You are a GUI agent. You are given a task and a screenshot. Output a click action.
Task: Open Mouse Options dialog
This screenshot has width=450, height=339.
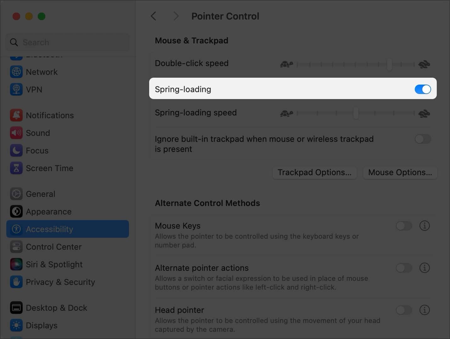click(400, 173)
